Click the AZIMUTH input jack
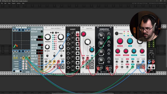Screen dimensions: 167x94 coord(20,66)
